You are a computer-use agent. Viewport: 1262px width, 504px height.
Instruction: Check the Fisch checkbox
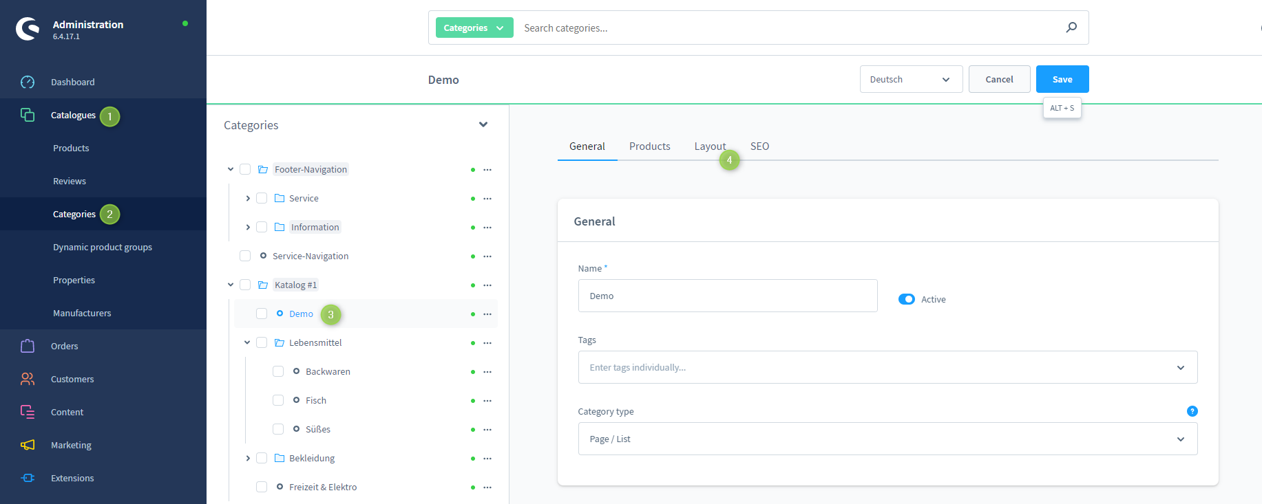click(278, 400)
